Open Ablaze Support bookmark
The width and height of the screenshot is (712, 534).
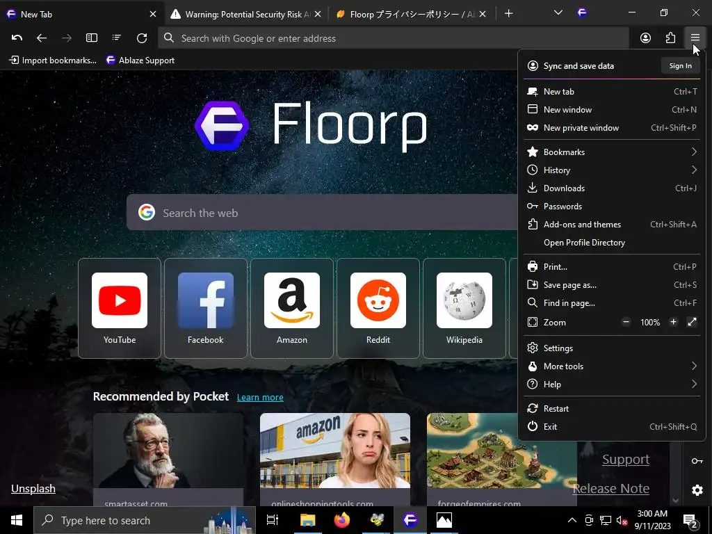140,60
